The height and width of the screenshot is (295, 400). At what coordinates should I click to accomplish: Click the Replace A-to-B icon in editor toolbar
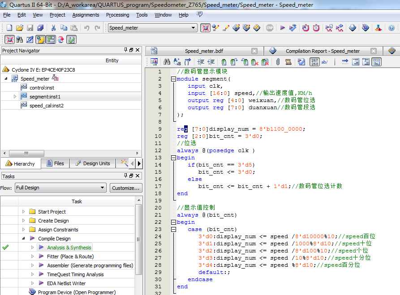pos(177,62)
